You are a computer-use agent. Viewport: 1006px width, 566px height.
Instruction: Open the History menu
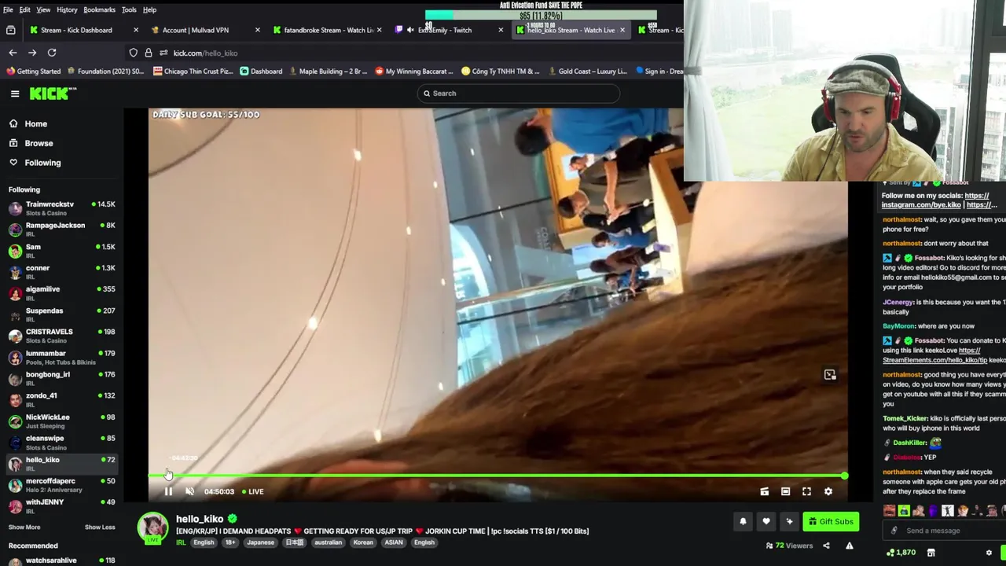pos(67,9)
